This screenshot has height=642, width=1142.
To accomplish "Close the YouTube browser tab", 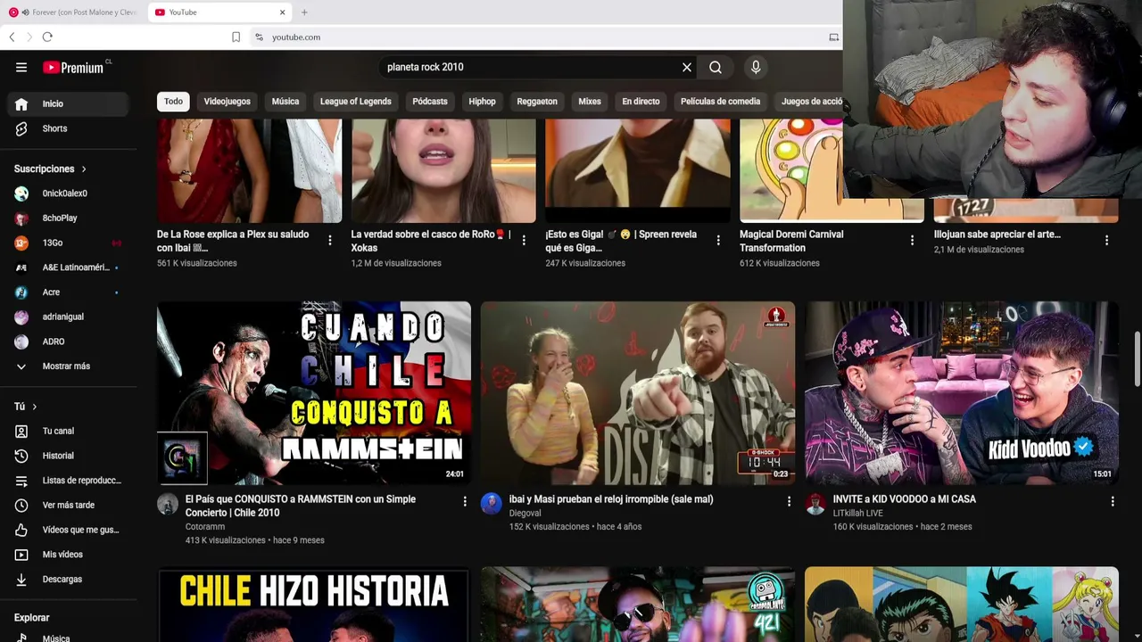I will (283, 12).
